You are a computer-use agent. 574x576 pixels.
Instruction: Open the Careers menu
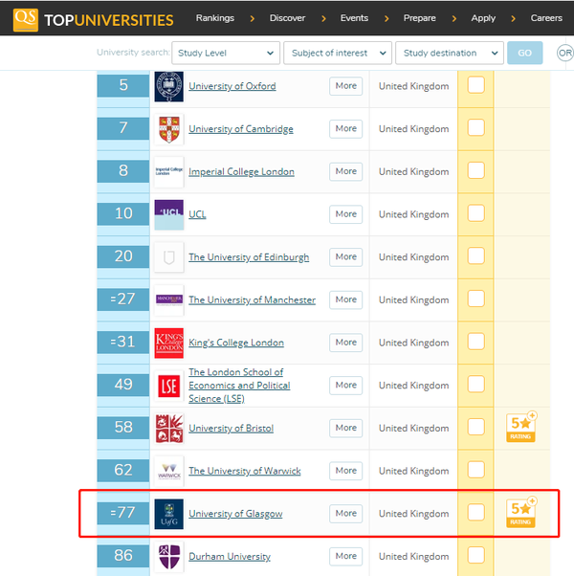click(546, 18)
